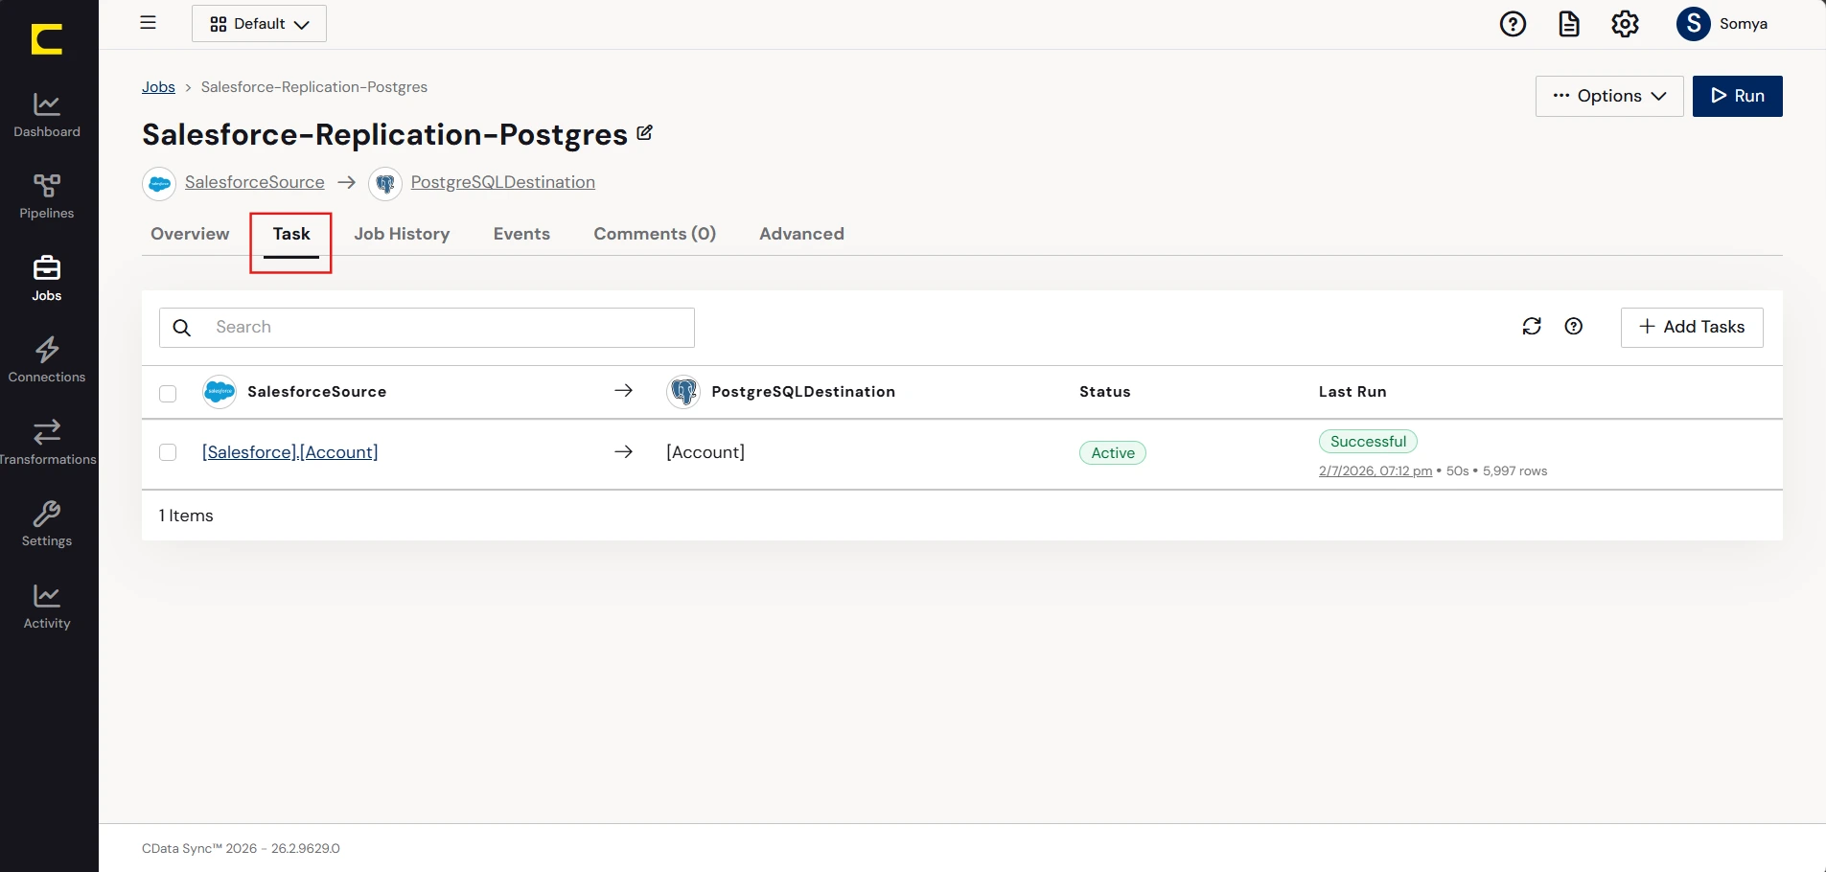Open Jobs in the sidebar
Image resolution: width=1826 pixels, height=872 pixels.
(47, 279)
